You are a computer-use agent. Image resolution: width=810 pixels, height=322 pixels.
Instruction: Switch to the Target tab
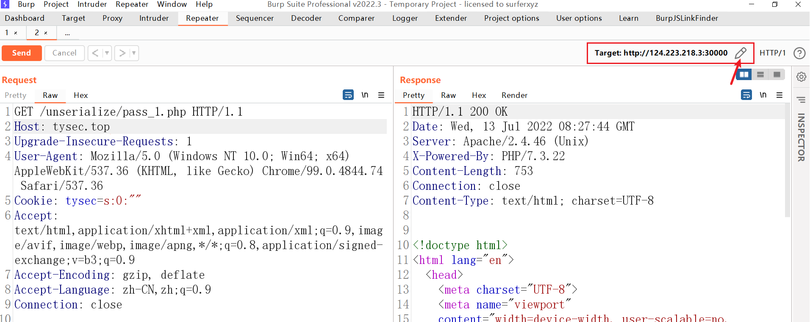tap(73, 18)
